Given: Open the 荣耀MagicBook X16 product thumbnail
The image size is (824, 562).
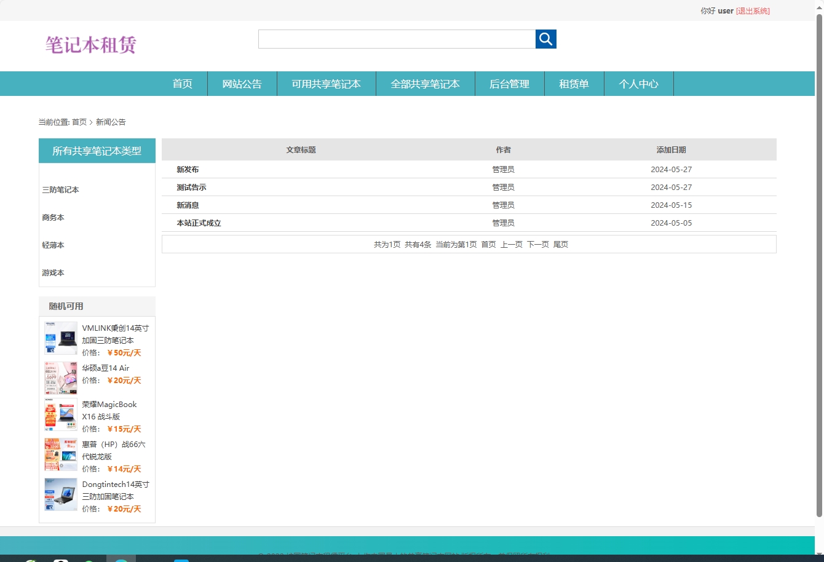Looking at the screenshot, I should (61, 414).
